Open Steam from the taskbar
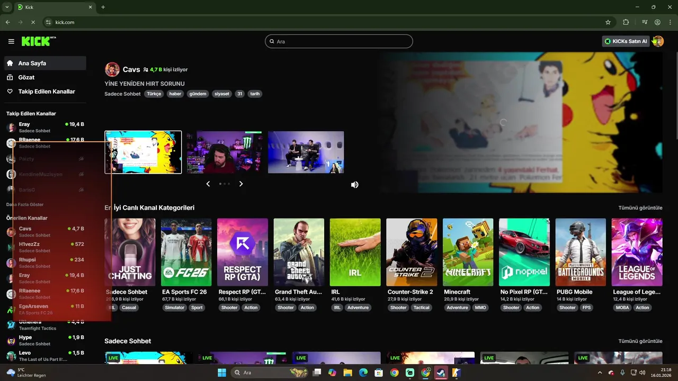 click(x=441, y=373)
